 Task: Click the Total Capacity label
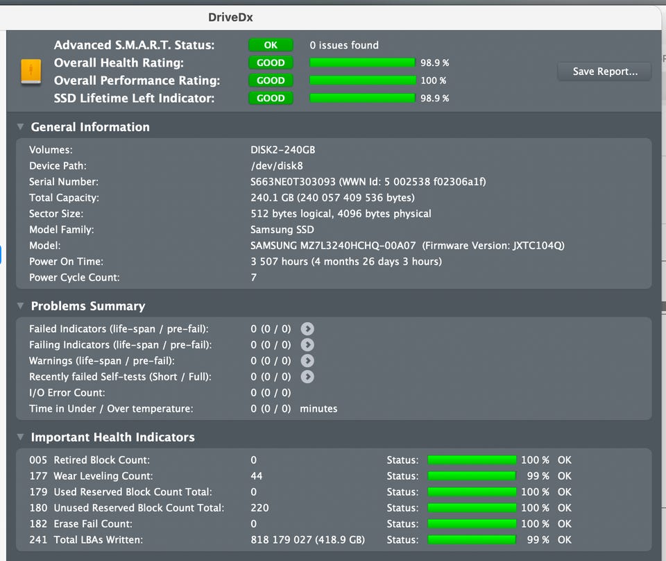pyautogui.click(x=64, y=198)
